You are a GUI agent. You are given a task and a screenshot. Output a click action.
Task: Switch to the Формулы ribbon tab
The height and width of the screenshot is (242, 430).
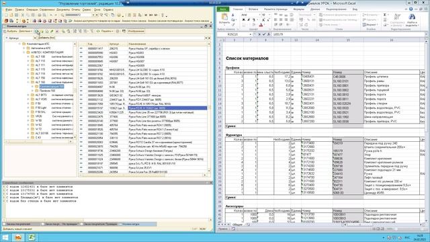click(x=298, y=9)
